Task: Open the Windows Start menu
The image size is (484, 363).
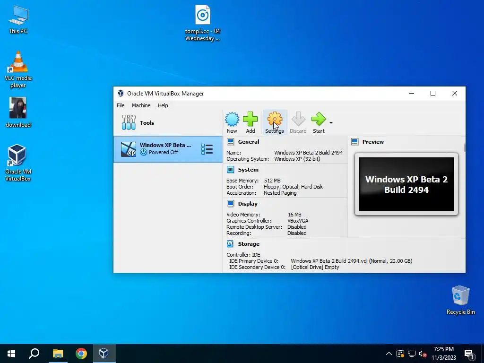Action: pos(11,354)
